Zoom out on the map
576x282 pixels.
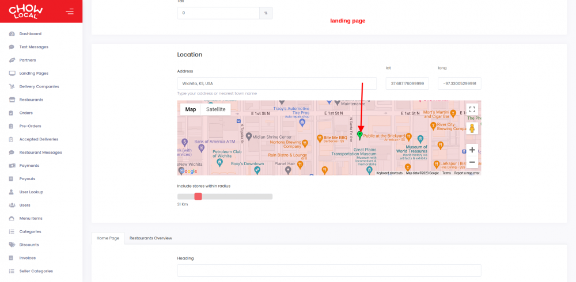[x=472, y=162]
